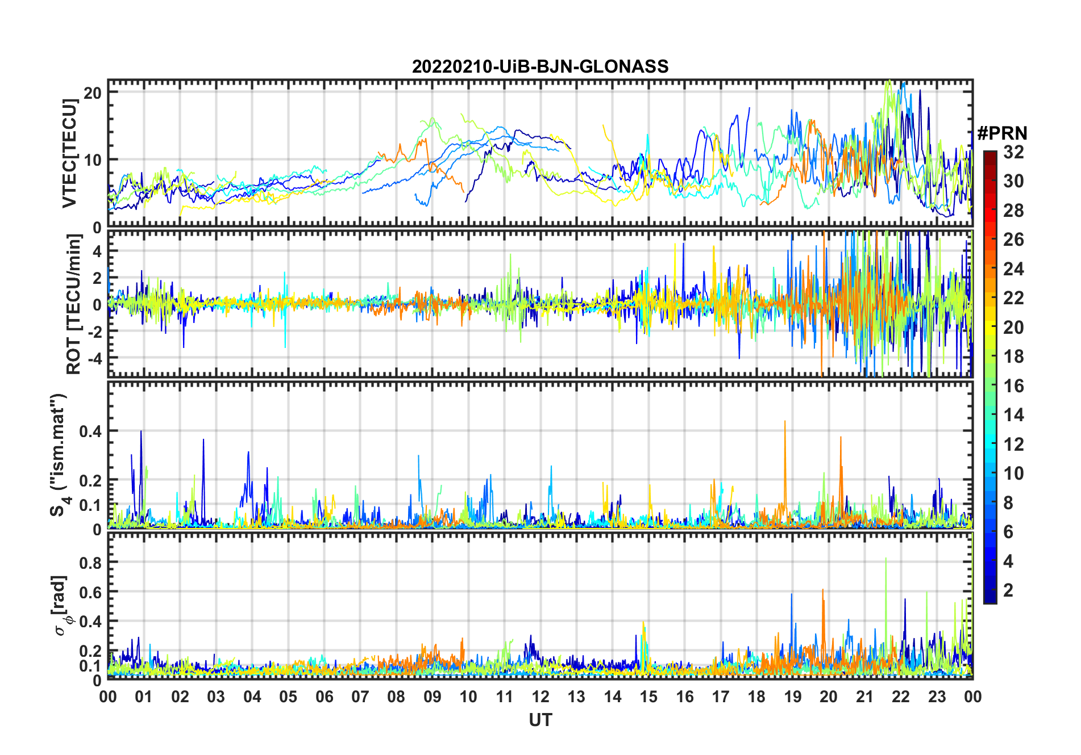Click ROT y-axis tick label -4
1081x755 pixels.
coord(94,359)
